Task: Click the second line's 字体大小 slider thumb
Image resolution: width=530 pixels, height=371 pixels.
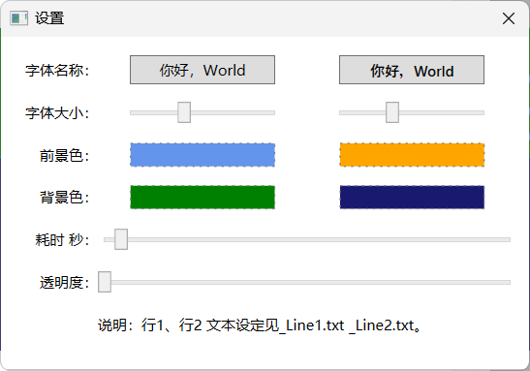Action: point(392,112)
